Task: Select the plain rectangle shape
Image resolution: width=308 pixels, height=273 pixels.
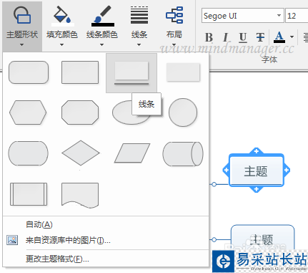Action: tap(80, 72)
